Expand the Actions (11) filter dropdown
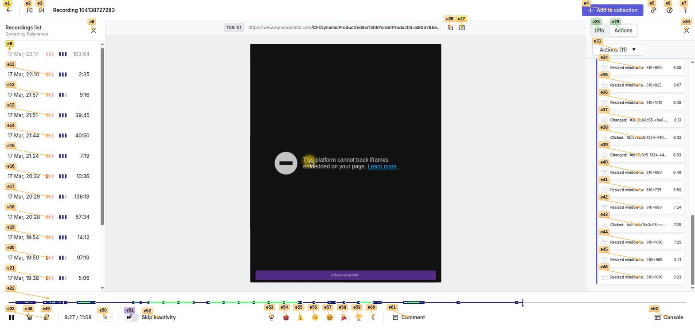This screenshot has height=329, width=695. pyautogui.click(x=617, y=50)
